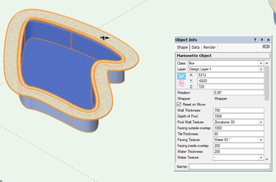Click the Object Info help question mark
The height and width of the screenshot is (182, 276).
click(x=255, y=40)
